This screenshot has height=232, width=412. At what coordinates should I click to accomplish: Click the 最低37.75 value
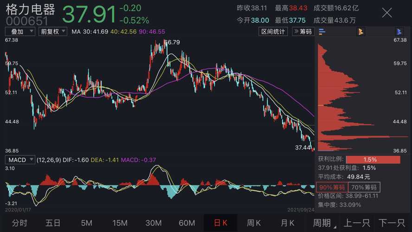tap(290, 20)
